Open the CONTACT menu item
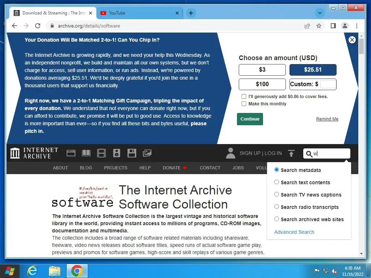The height and width of the screenshot is (278, 371). (210, 168)
